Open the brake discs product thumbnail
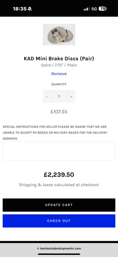The image size is (118, 257). 59,34
